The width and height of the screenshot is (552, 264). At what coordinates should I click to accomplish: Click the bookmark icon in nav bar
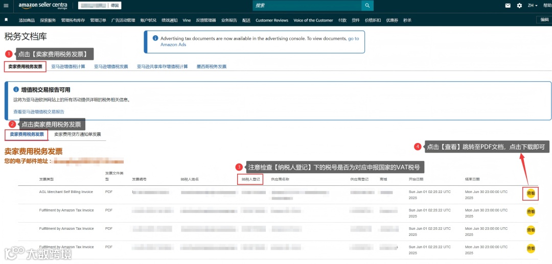tap(6, 20)
